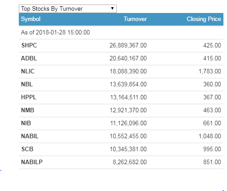Open the Top Stocks By Turnover dropdown
This screenshot has height=191, width=227.
pos(68,8)
